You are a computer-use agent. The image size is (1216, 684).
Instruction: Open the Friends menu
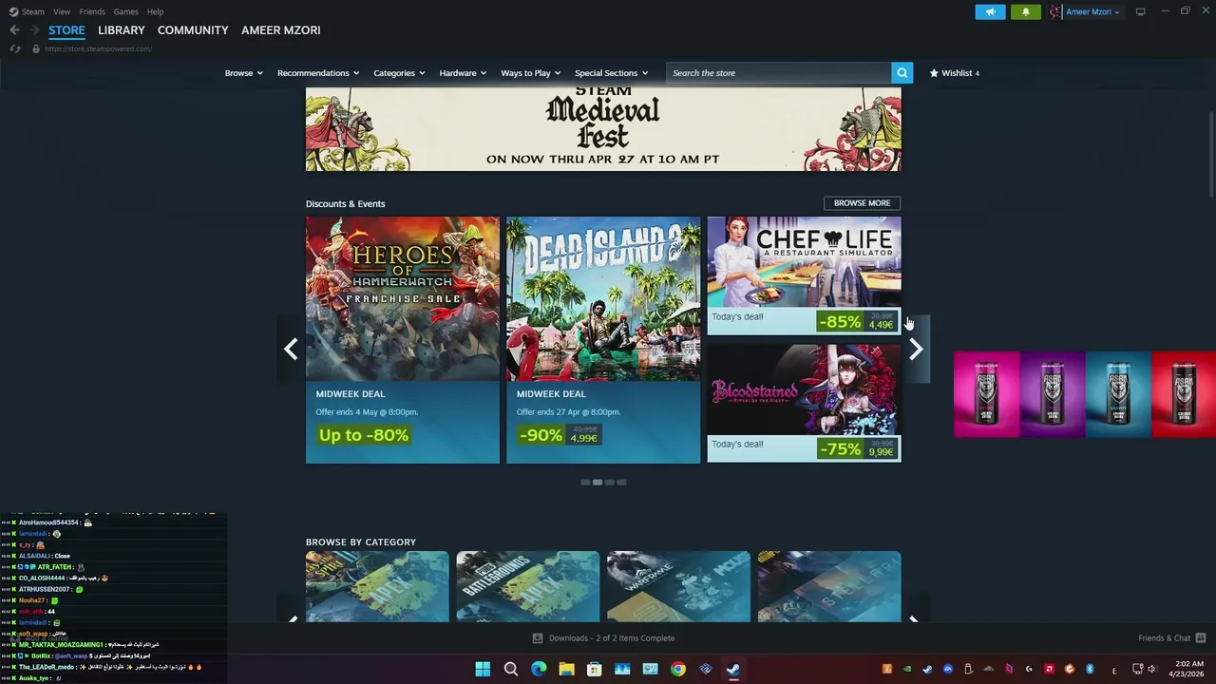(92, 11)
